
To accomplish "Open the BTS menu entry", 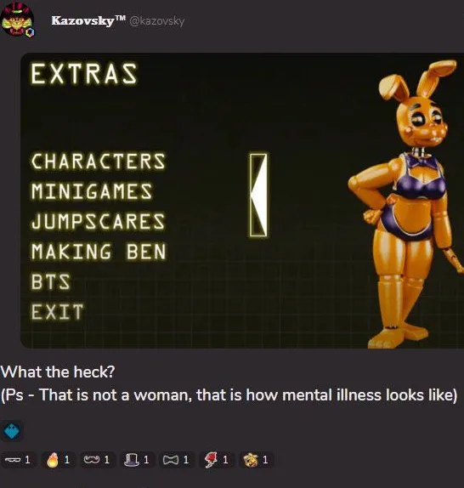I will [x=51, y=281].
